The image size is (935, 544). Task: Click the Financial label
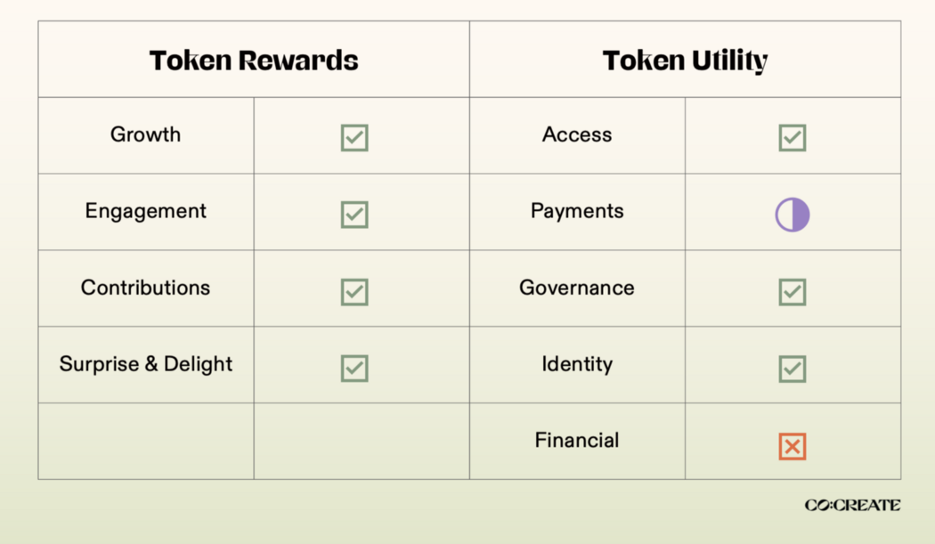click(x=577, y=440)
